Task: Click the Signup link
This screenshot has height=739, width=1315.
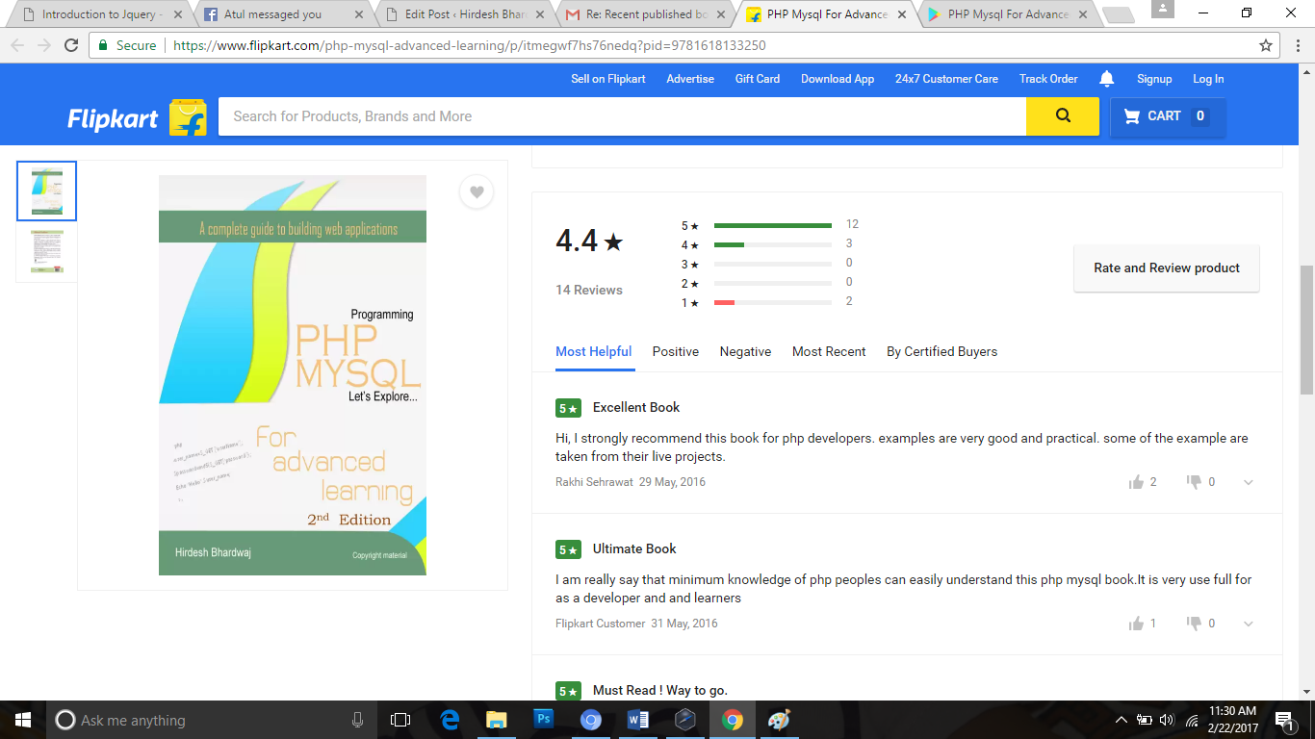Action: point(1154,79)
